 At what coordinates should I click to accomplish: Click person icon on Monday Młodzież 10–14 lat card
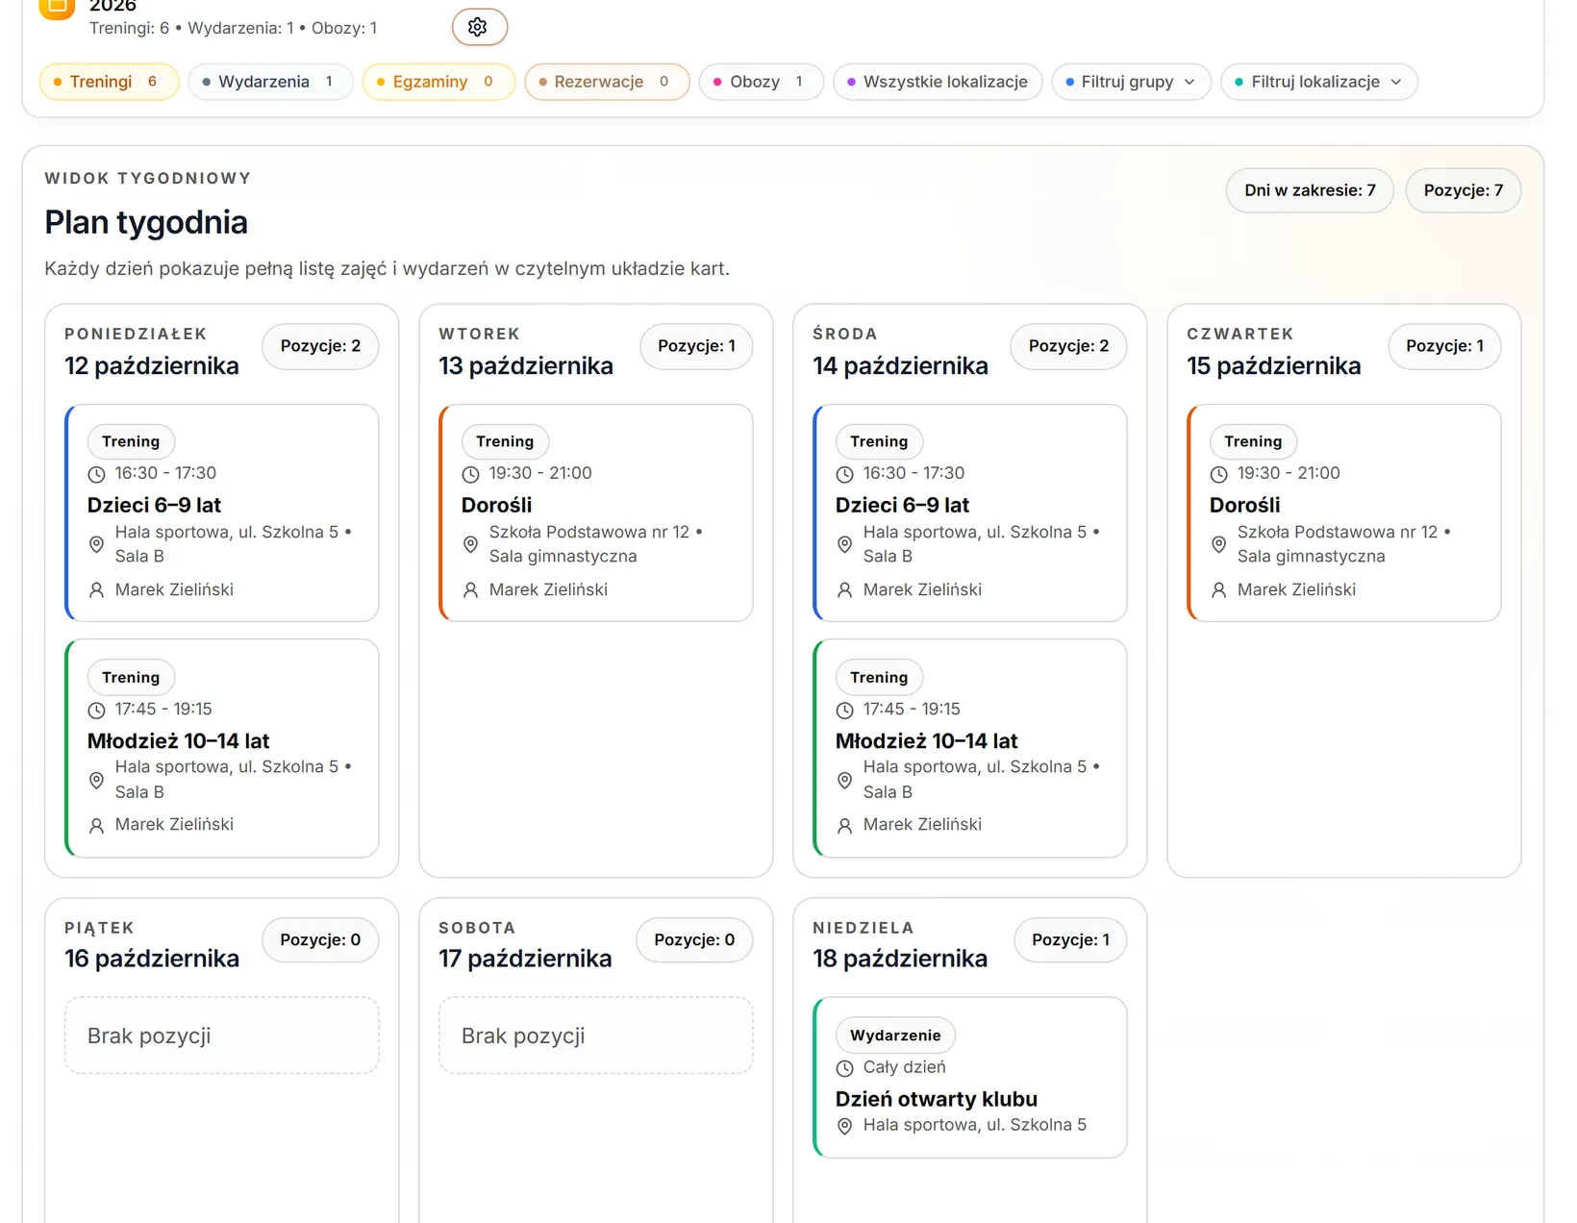point(96,825)
